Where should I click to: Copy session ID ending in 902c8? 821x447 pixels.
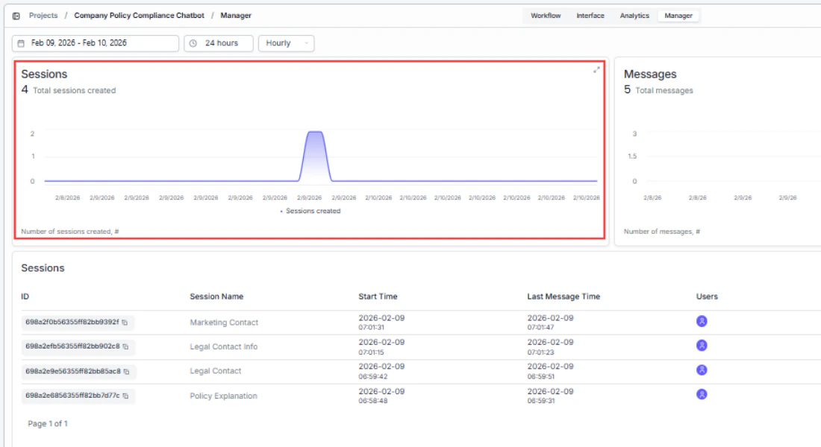[125, 346]
